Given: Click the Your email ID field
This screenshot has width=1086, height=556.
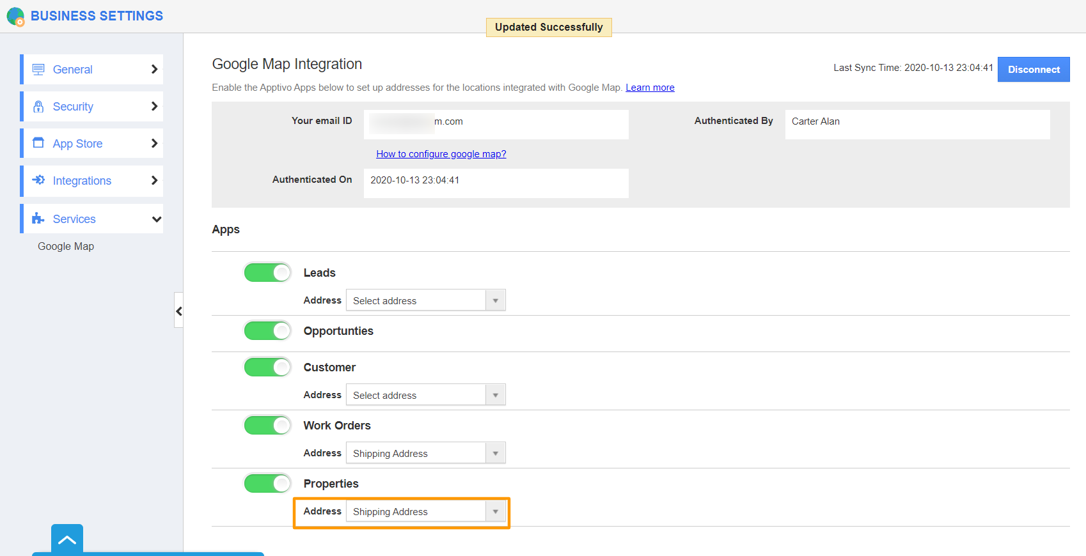Looking at the screenshot, I should (x=496, y=125).
